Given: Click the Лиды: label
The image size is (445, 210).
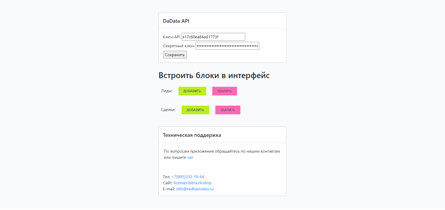Looking at the screenshot, I should 167,91.
